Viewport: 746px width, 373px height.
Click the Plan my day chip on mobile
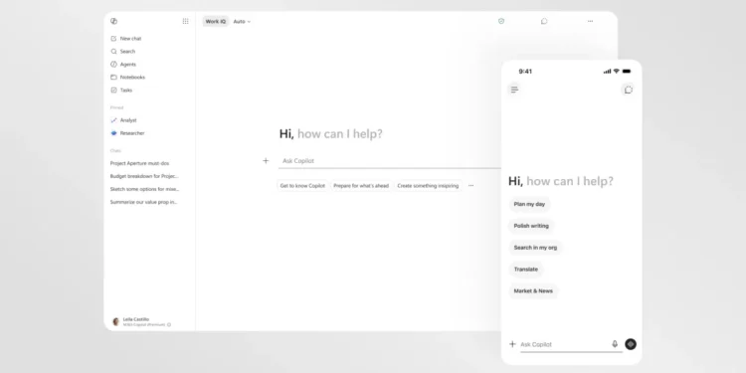(529, 204)
